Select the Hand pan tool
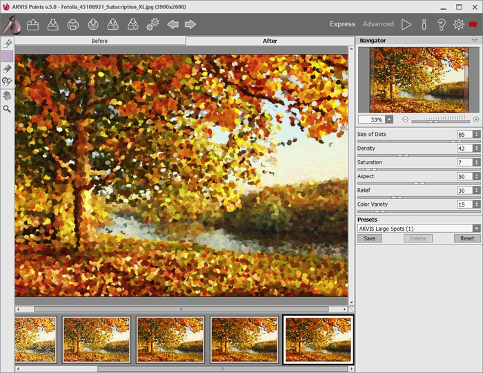This screenshot has height=373, width=483. [7, 95]
